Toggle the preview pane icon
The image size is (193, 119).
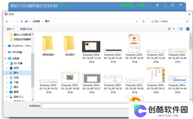pyautogui.click(x=180, y=29)
